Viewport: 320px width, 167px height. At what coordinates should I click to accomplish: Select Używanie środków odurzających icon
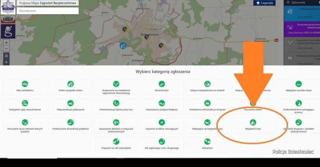coord(162,122)
